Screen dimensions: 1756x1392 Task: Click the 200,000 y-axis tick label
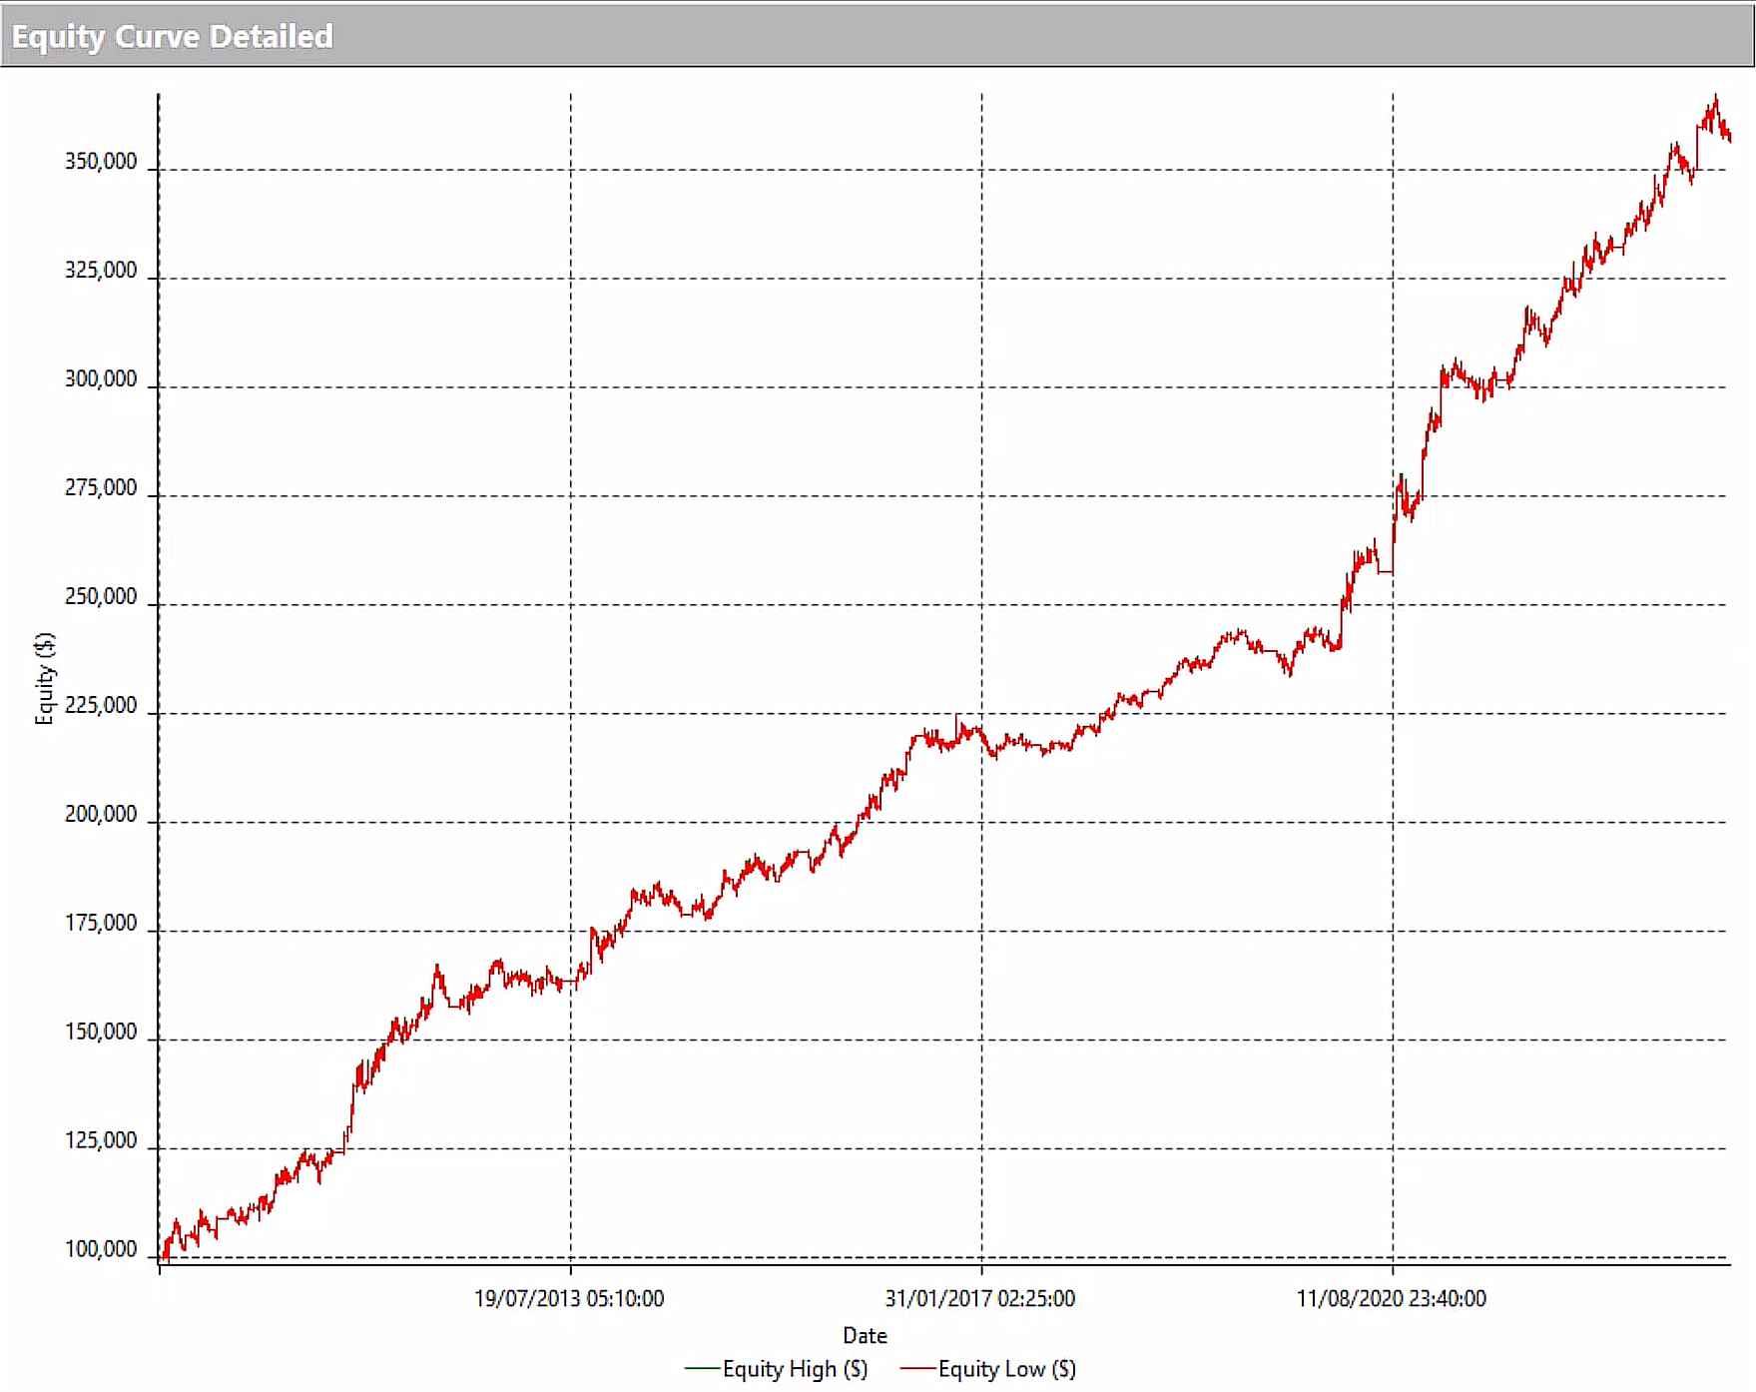[x=101, y=815]
